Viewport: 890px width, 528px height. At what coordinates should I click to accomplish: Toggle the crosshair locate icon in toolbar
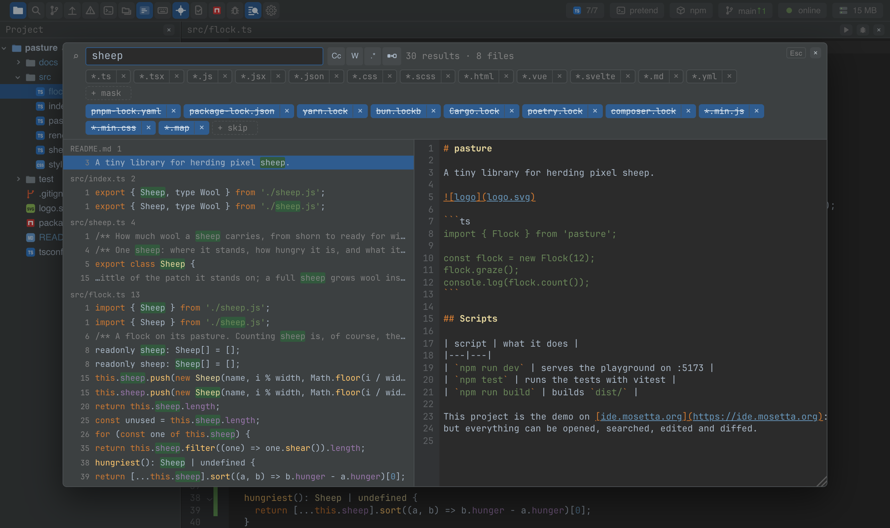click(x=181, y=10)
